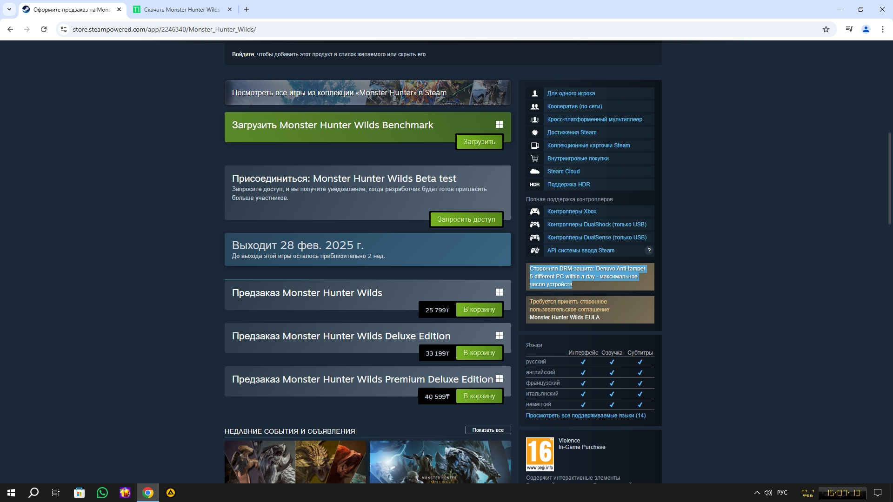Click the in-game purchases cart icon

point(535,159)
